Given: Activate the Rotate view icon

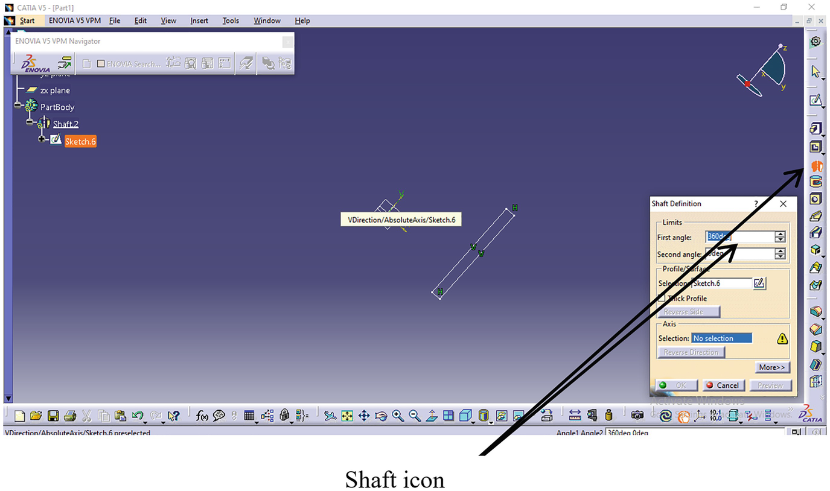Looking at the screenshot, I should pos(381,416).
